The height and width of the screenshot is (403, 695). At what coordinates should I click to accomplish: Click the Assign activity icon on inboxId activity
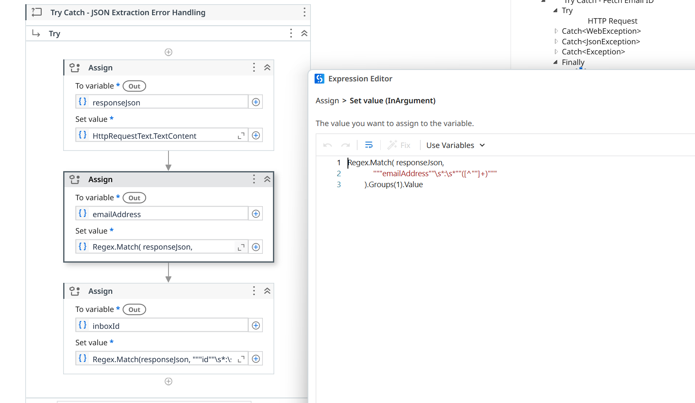75,290
